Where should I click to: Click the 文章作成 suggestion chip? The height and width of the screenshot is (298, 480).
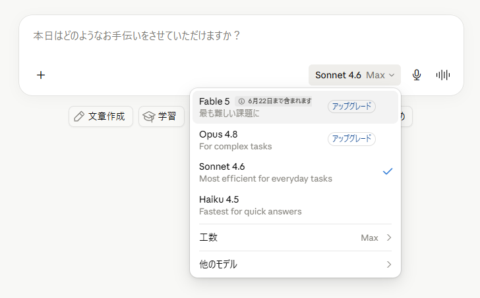101,116
